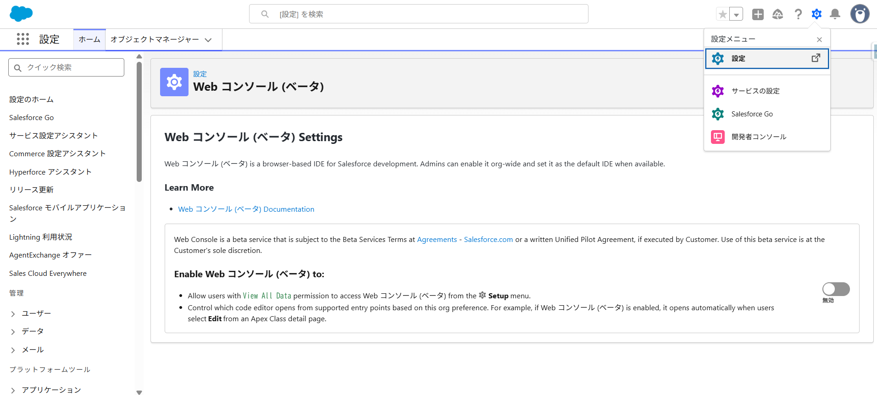Click the global search magnifier icon
The width and height of the screenshot is (877, 395).
point(265,14)
